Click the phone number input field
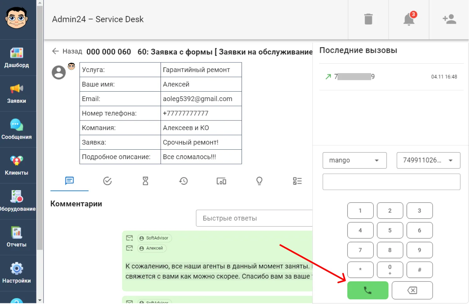Screen dimensions: 469x304 (x=391, y=182)
